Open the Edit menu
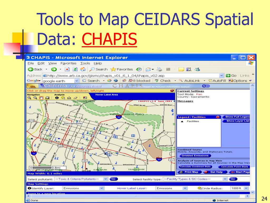 tap(41, 63)
